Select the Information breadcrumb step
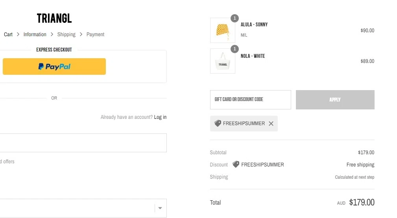The width and height of the screenshot is (397, 218). click(35, 34)
